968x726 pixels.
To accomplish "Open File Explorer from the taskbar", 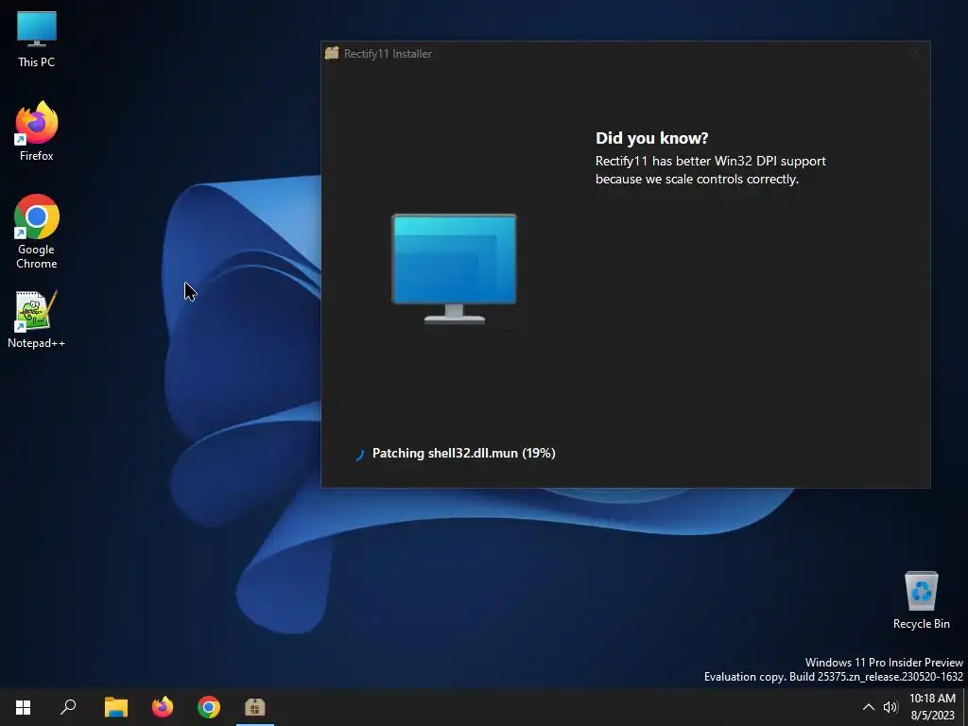I will tap(115, 707).
